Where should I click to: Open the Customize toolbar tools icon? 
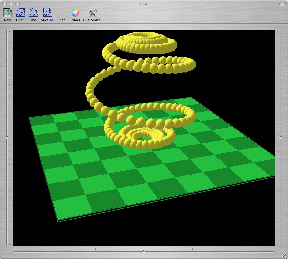[x=92, y=13]
